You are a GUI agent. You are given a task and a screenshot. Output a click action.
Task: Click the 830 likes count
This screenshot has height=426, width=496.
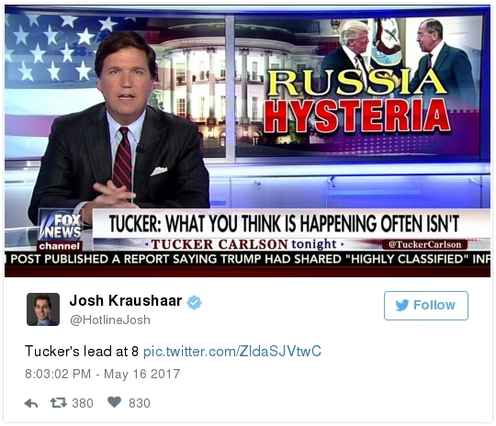140,403
